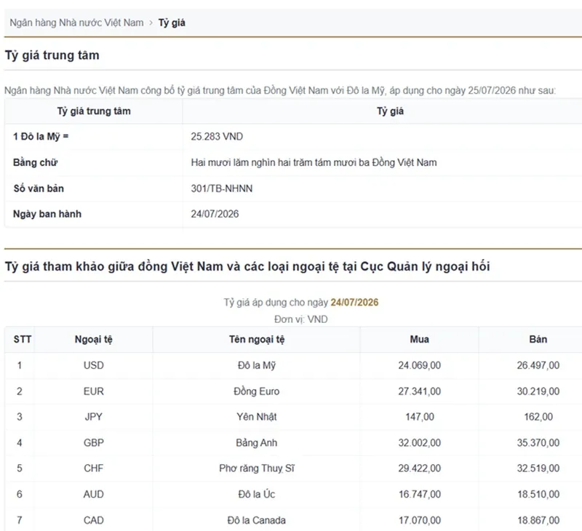582x531 pixels.
Task: Click the CAD currency code cell
Action: [x=94, y=520]
